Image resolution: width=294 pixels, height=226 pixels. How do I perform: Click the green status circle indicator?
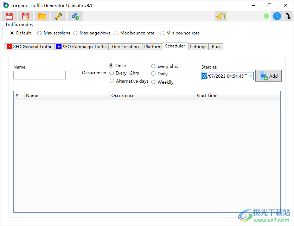266,16
